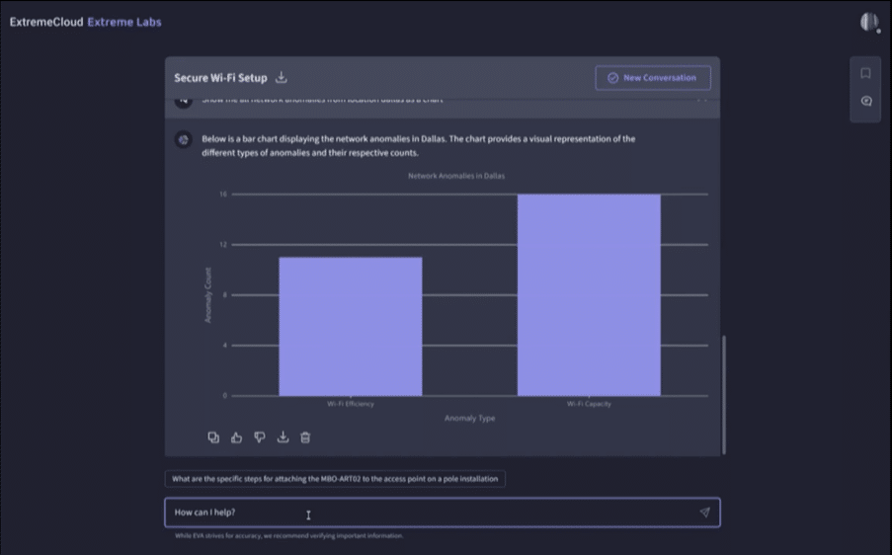892x555 pixels.
Task: Open the bookmarks icon in right sidebar
Action: 865,73
